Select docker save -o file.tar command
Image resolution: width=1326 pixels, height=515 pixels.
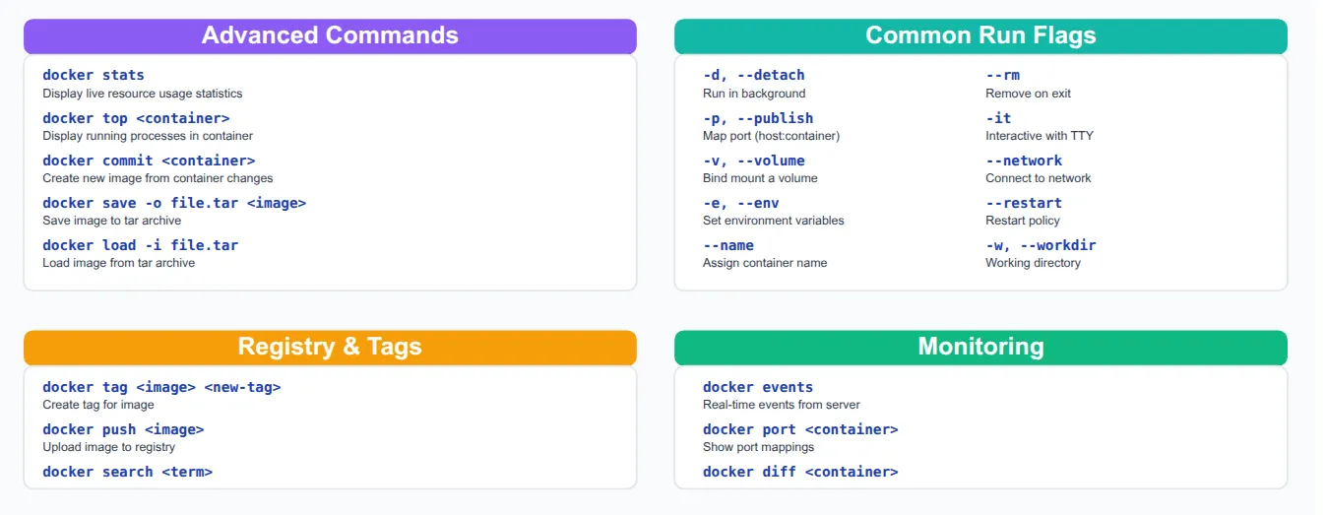[174, 203]
